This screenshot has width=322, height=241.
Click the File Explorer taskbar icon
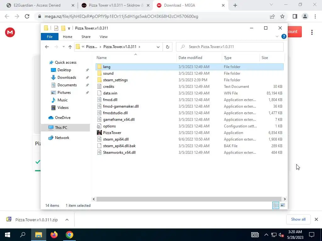pos(39,235)
